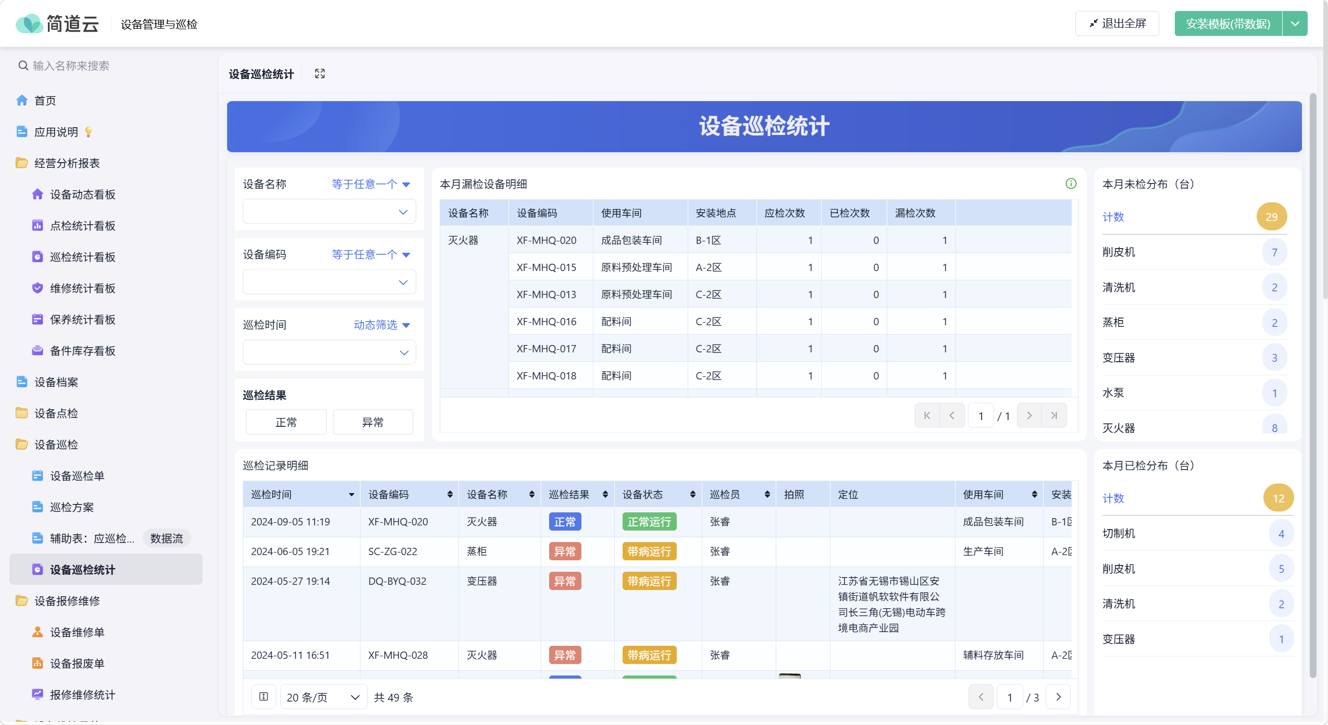Click 计数 in 本月未检分布

pyautogui.click(x=1113, y=217)
